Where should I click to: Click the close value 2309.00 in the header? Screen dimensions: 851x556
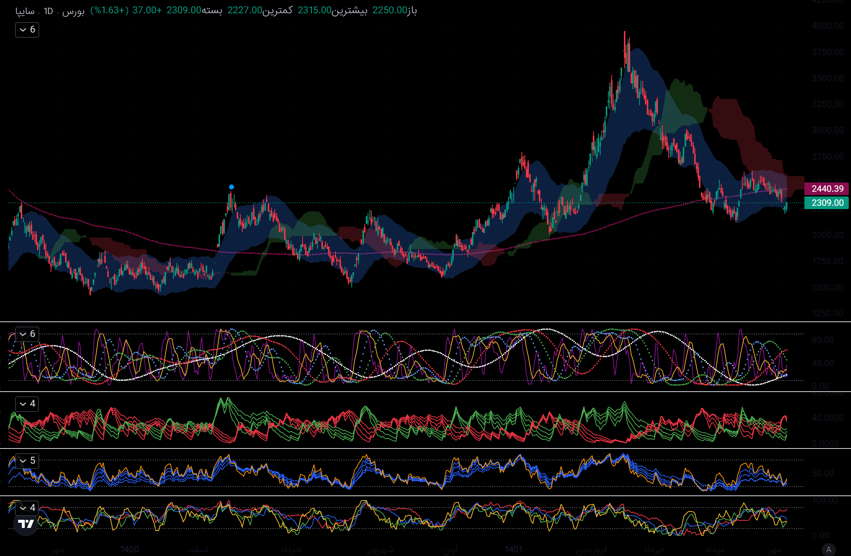[x=183, y=10]
